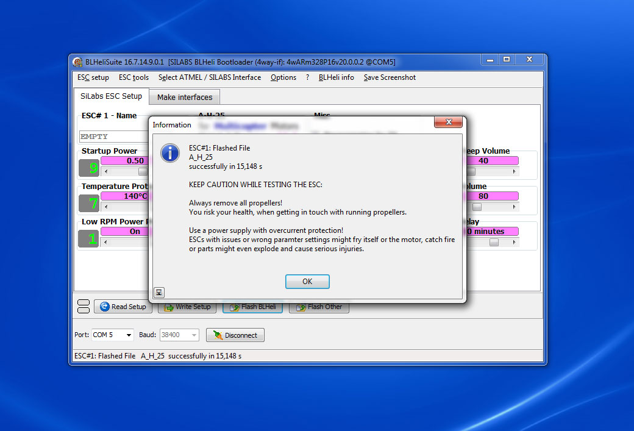Click the Startup Power slider left arrow

point(106,171)
